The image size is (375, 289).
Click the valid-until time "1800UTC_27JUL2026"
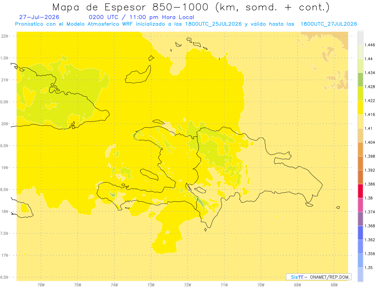tap(328, 24)
